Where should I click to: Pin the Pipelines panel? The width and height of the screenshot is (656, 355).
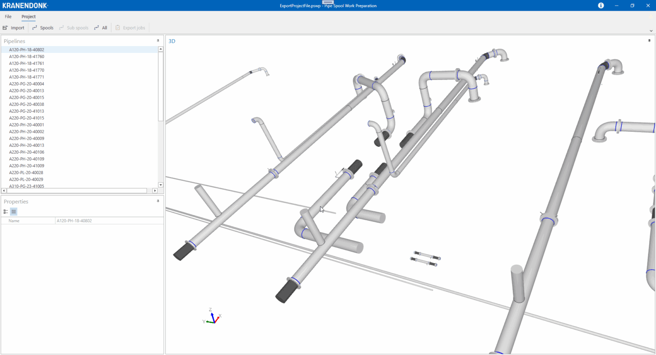pyautogui.click(x=158, y=41)
